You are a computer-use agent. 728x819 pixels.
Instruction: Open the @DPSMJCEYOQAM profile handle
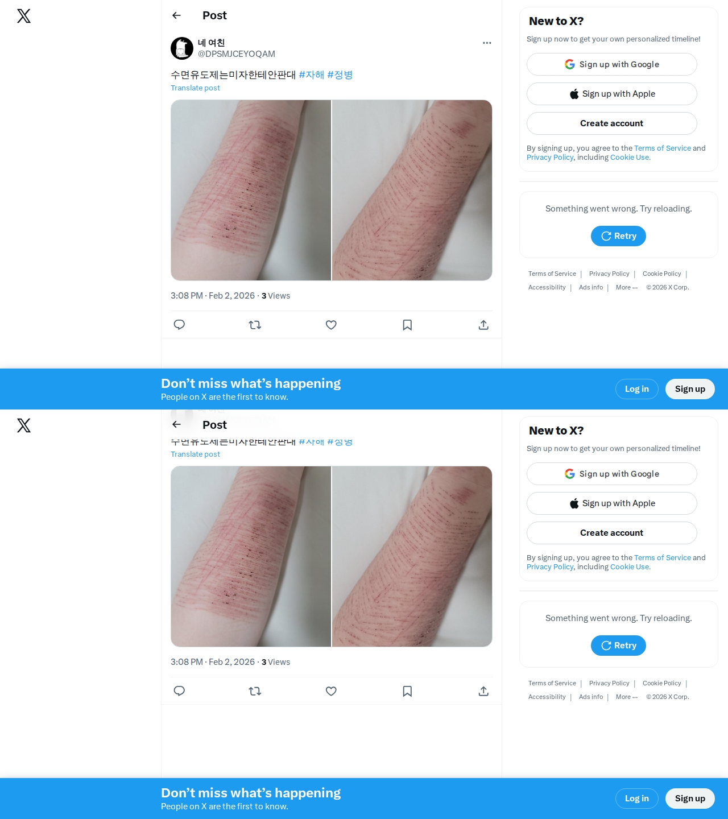[237, 54]
